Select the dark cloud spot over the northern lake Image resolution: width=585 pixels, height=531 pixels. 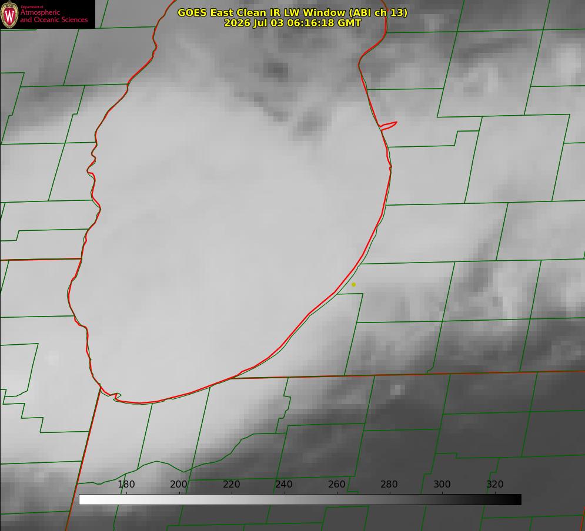point(276,69)
